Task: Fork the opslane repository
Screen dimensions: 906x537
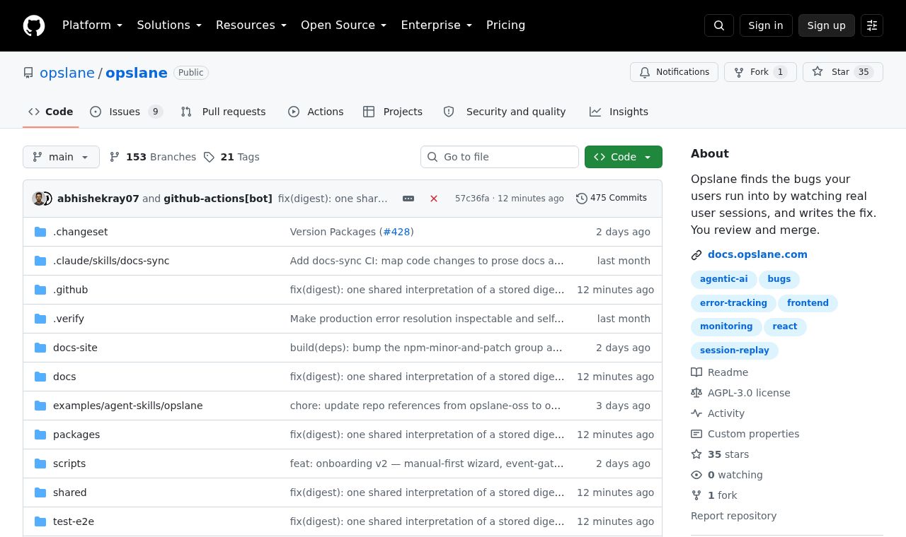Action: tap(760, 72)
